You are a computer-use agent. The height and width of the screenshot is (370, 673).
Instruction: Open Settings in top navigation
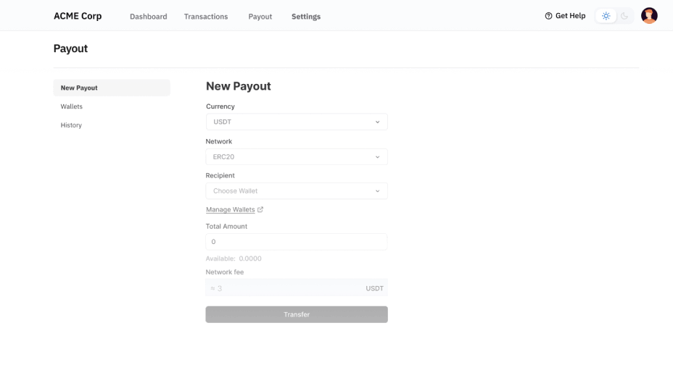pyautogui.click(x=306, y=17)
